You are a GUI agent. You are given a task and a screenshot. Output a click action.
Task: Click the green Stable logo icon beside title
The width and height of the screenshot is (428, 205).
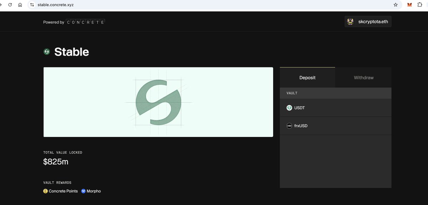pos(46,52)
